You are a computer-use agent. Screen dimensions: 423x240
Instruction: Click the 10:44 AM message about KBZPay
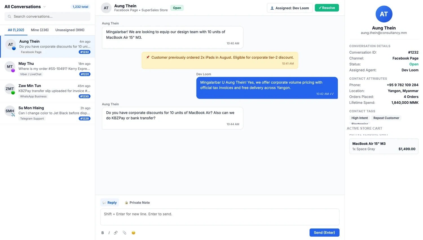173,118
